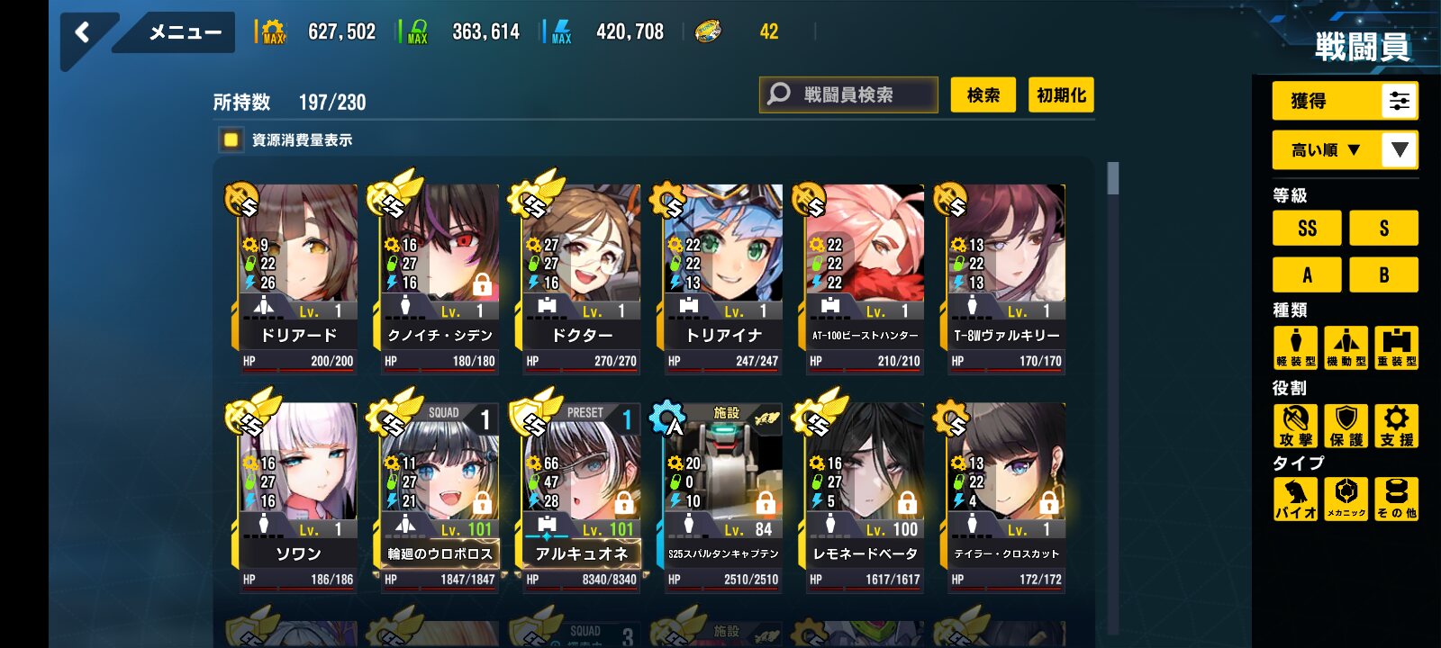Select the 保護 role filter icon
The height and width of the screenshot is (648, 1441).
tap(1346, 426)
